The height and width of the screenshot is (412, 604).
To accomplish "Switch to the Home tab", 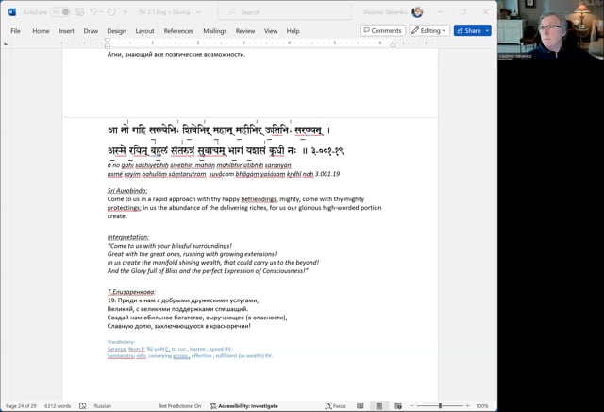I will click(x=41, y=31).
